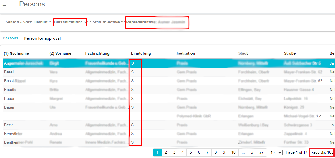This screenshot has height=158, width=335.
Task: Click the next page arrow »
Action: (252, 152)
